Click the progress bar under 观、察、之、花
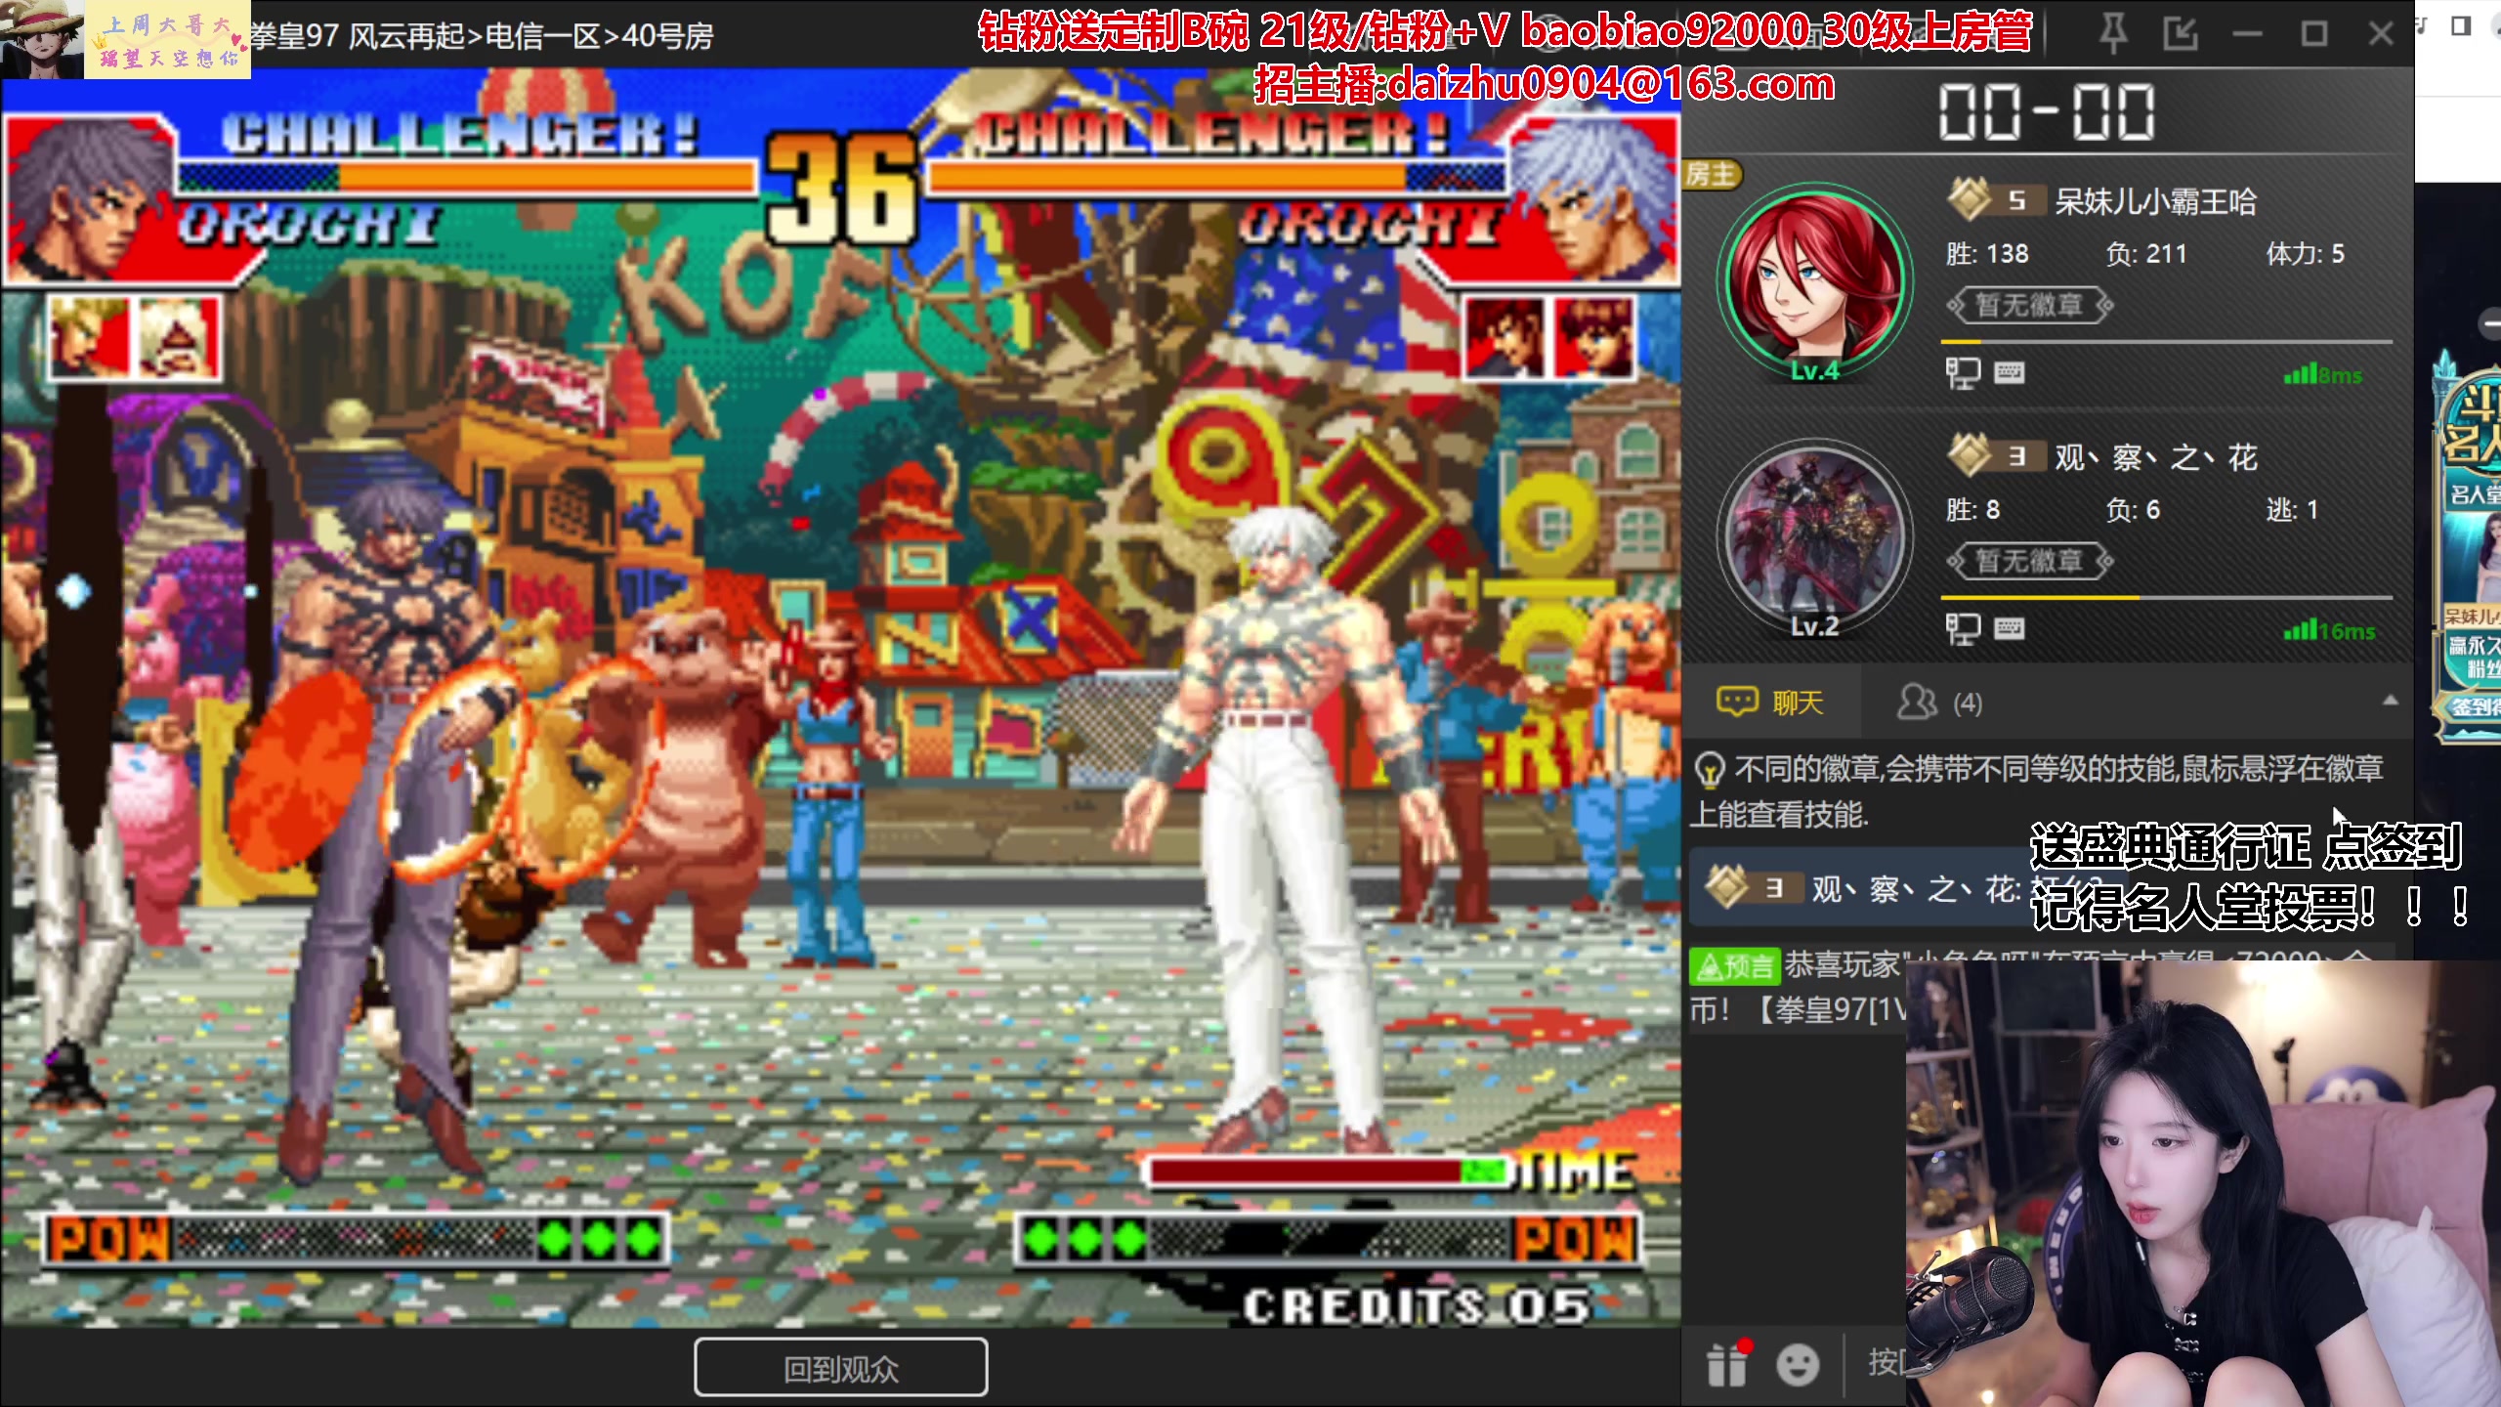This screenshot has height=1407, width=2501. coord(2166,598)
